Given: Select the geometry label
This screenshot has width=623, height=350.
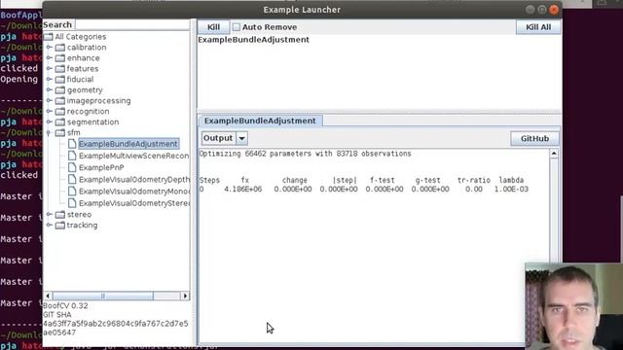Looking at the screenshot, I should 85,90.
